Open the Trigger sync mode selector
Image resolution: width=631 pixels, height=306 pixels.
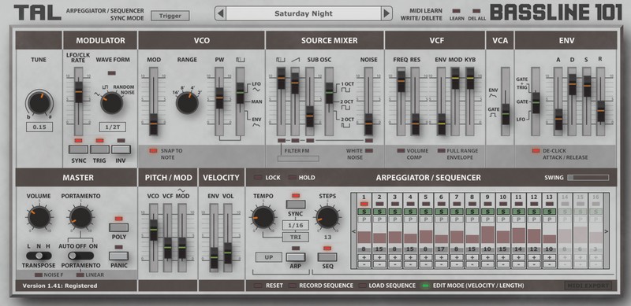tap(170, 16)
